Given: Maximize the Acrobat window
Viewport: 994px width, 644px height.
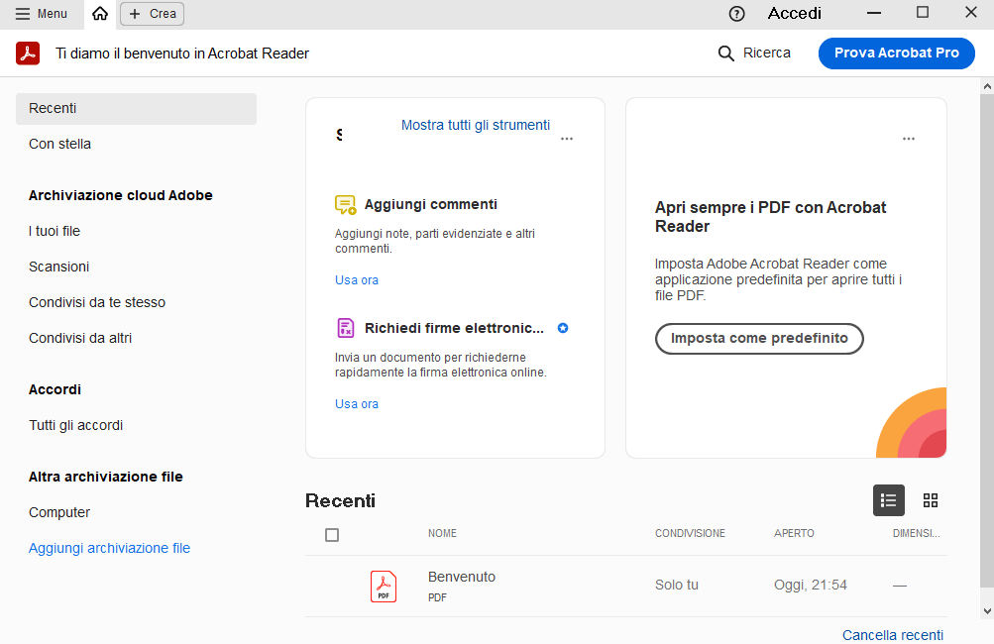Looking at the screenshot, I should click(x=923, y=13).
